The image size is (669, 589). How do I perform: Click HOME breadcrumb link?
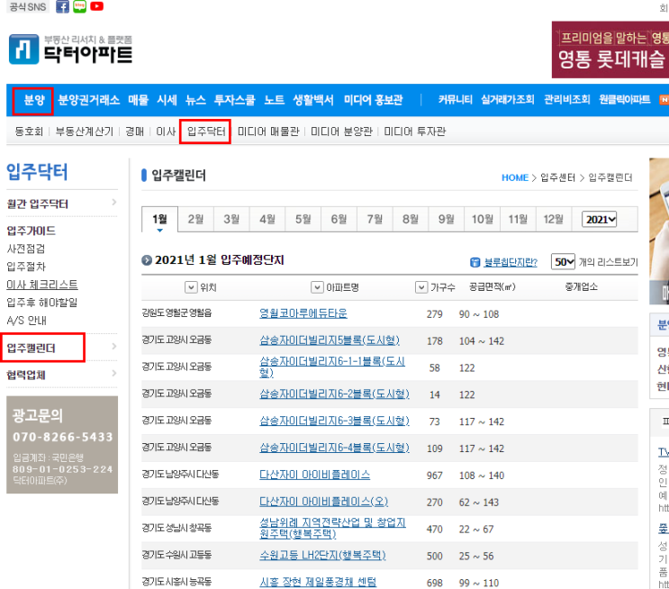coord(515,177)
